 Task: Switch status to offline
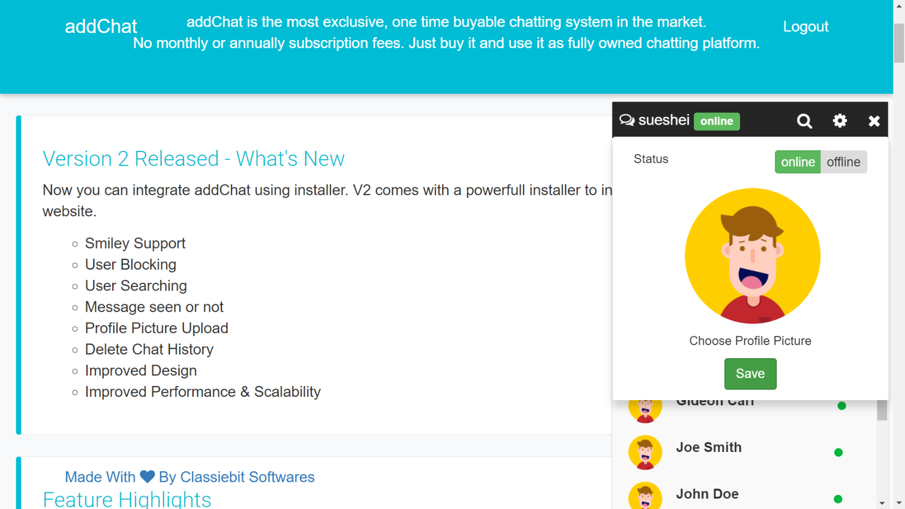[x=843, y=162]
